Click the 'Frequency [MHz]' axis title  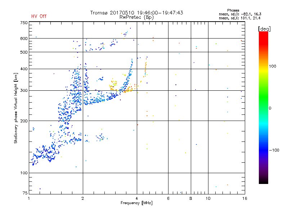136,203
